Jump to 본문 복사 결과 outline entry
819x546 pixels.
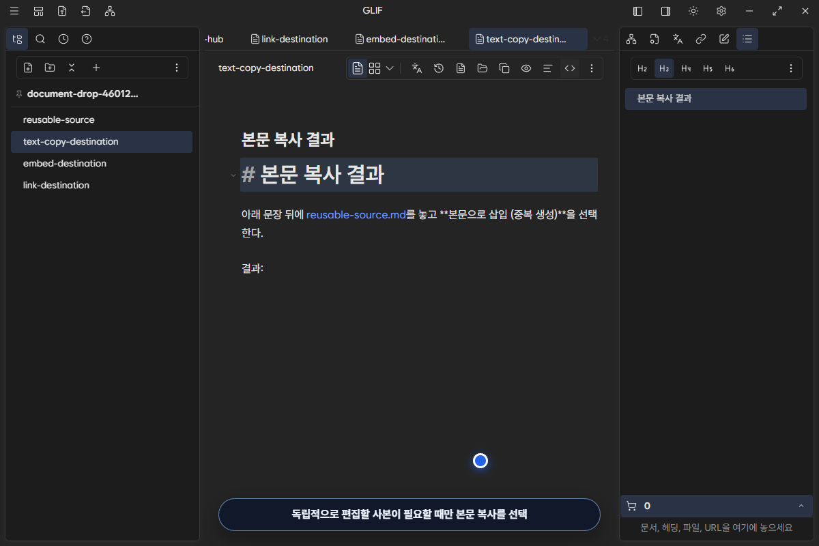[716, 99]
